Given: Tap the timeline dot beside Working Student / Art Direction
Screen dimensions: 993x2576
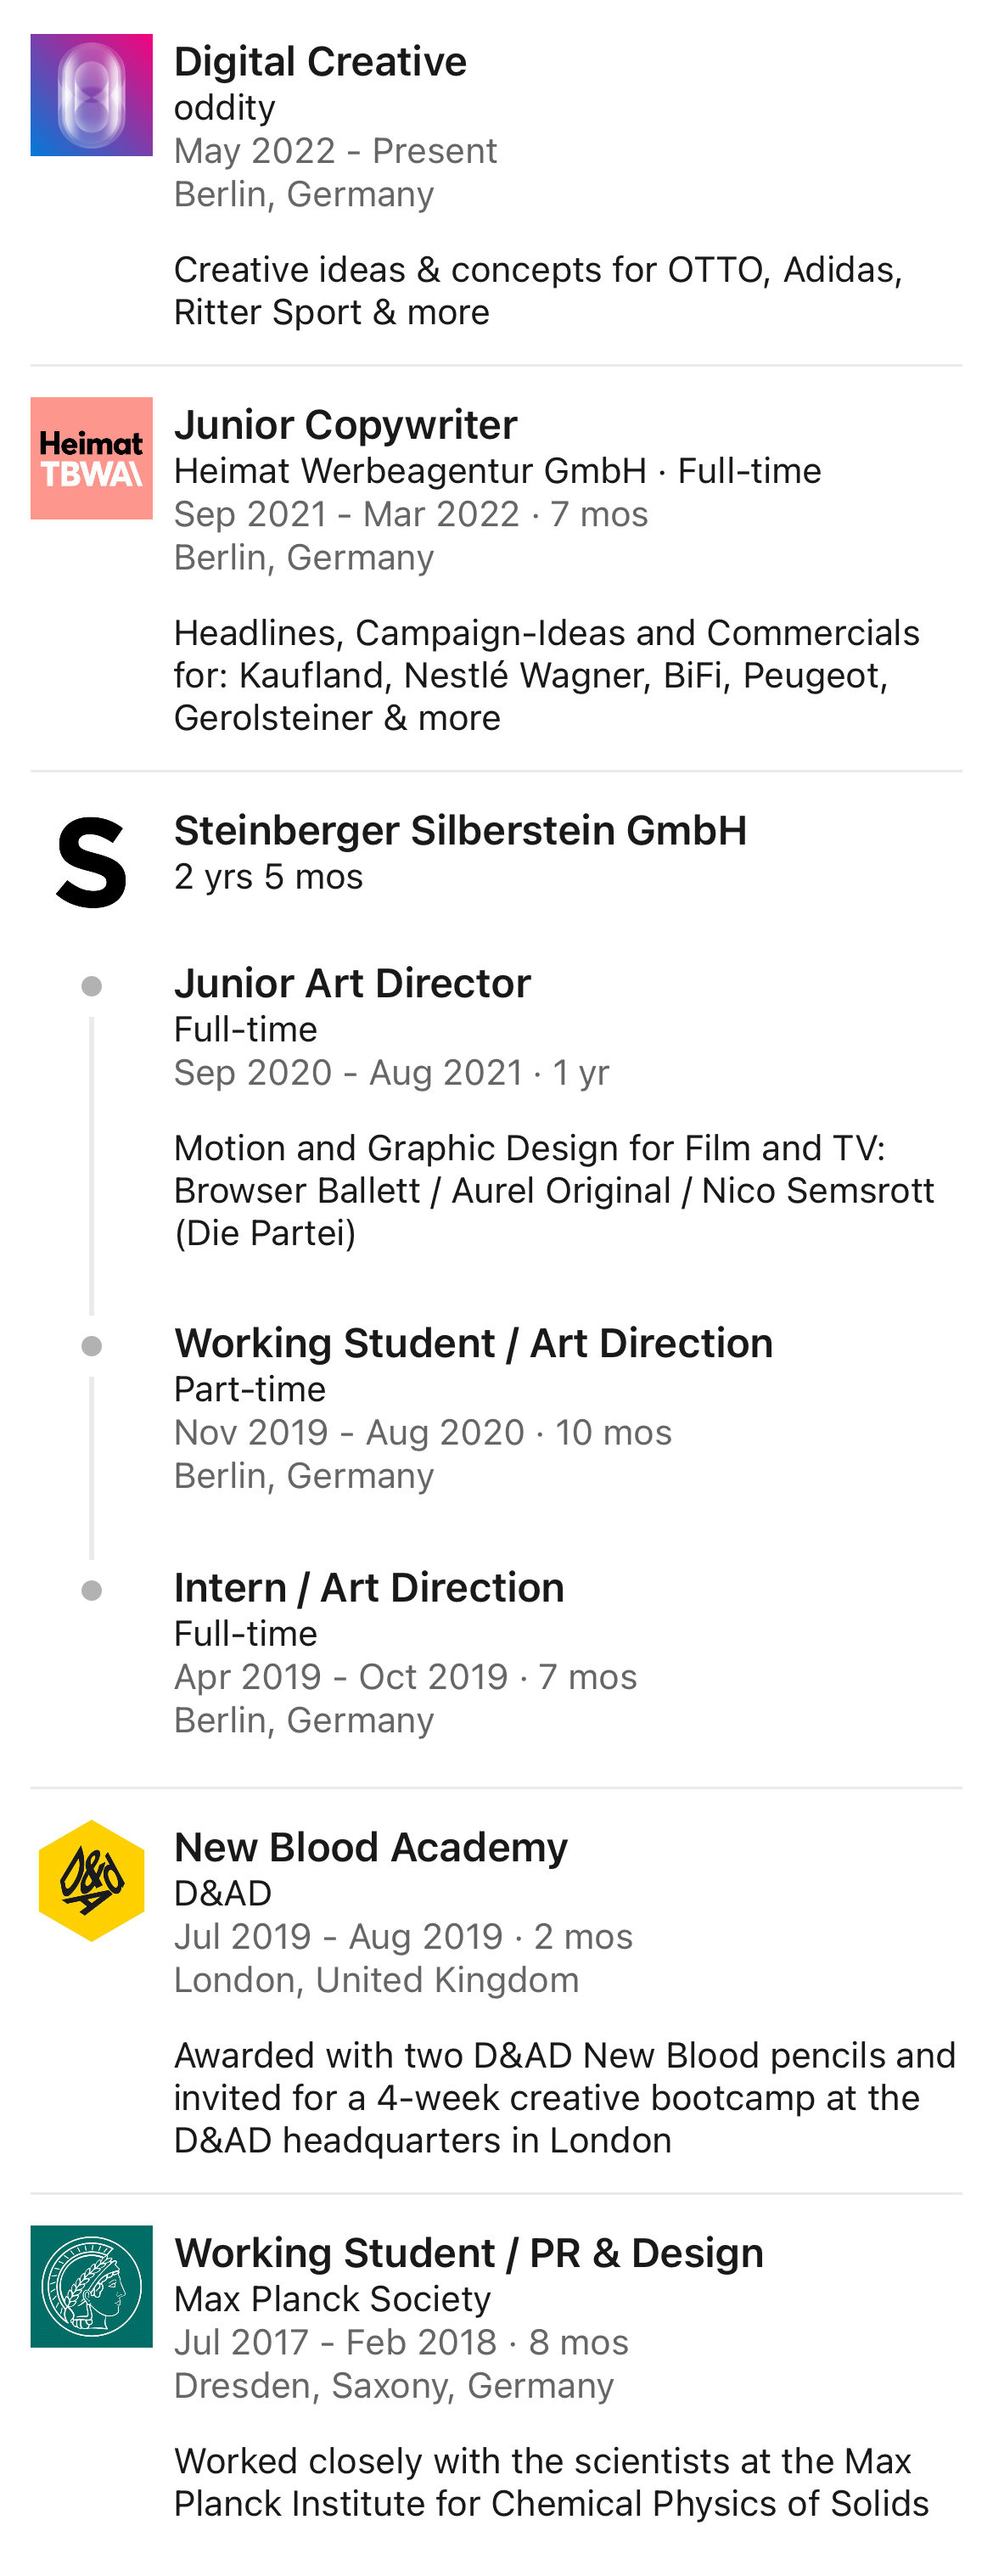Looking at the screenshot, I should 91,1346.
